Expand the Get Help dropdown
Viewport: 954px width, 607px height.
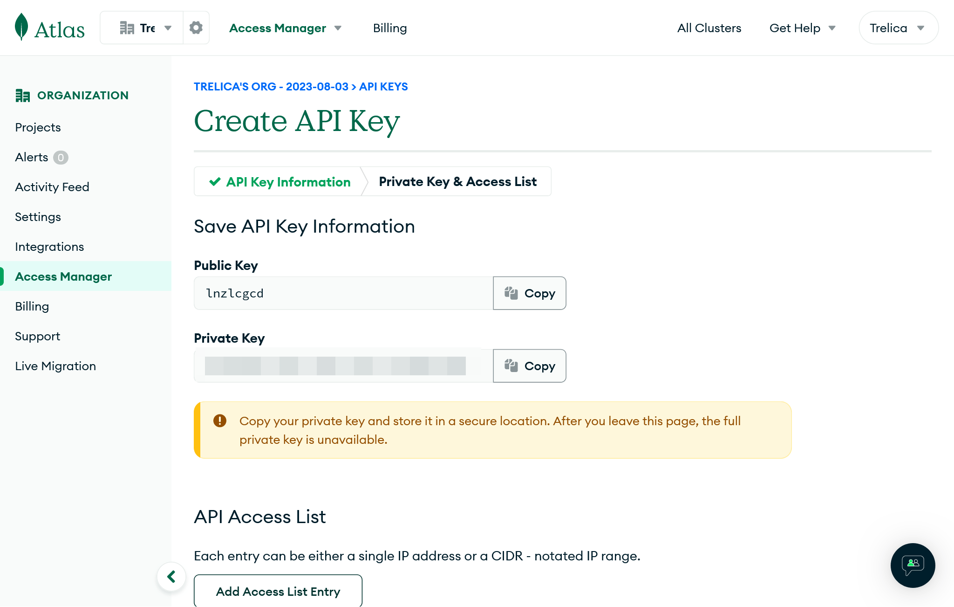tap(803, 28)
